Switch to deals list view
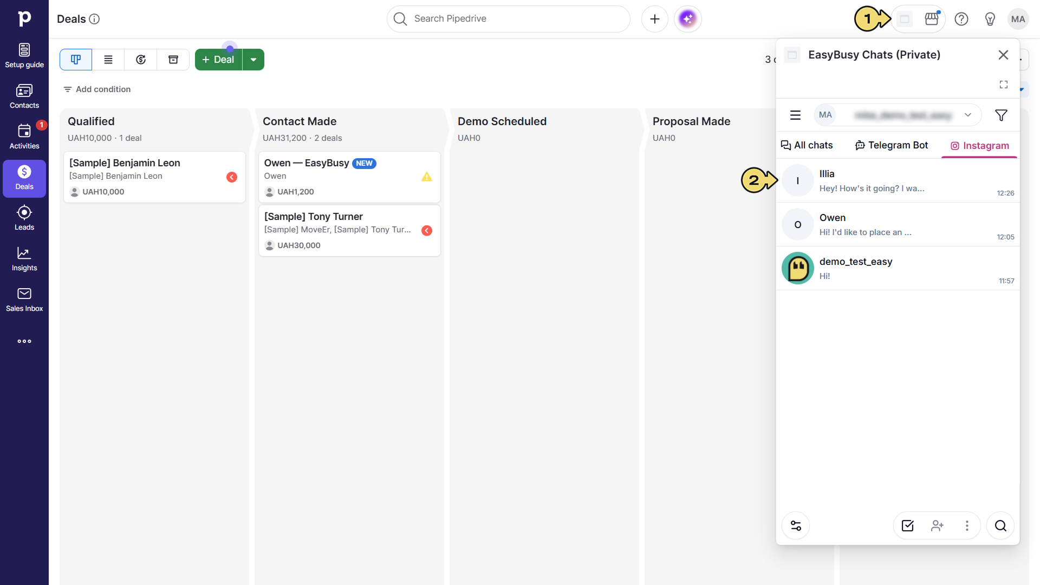The width and height of the screenshot is (1040, 585). click(x=108, y=60)
